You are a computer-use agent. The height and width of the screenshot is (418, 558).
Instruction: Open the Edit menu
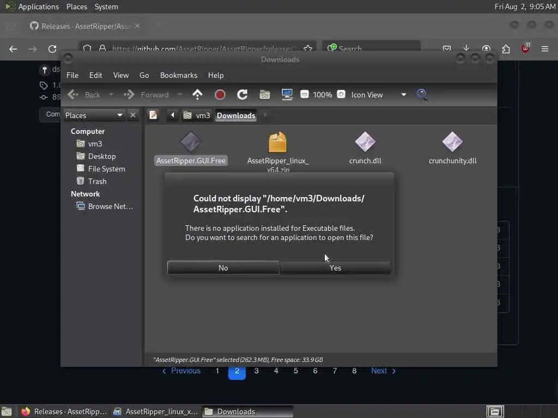[95, 75]
